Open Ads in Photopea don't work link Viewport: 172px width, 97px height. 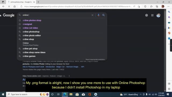coord(33,67)
